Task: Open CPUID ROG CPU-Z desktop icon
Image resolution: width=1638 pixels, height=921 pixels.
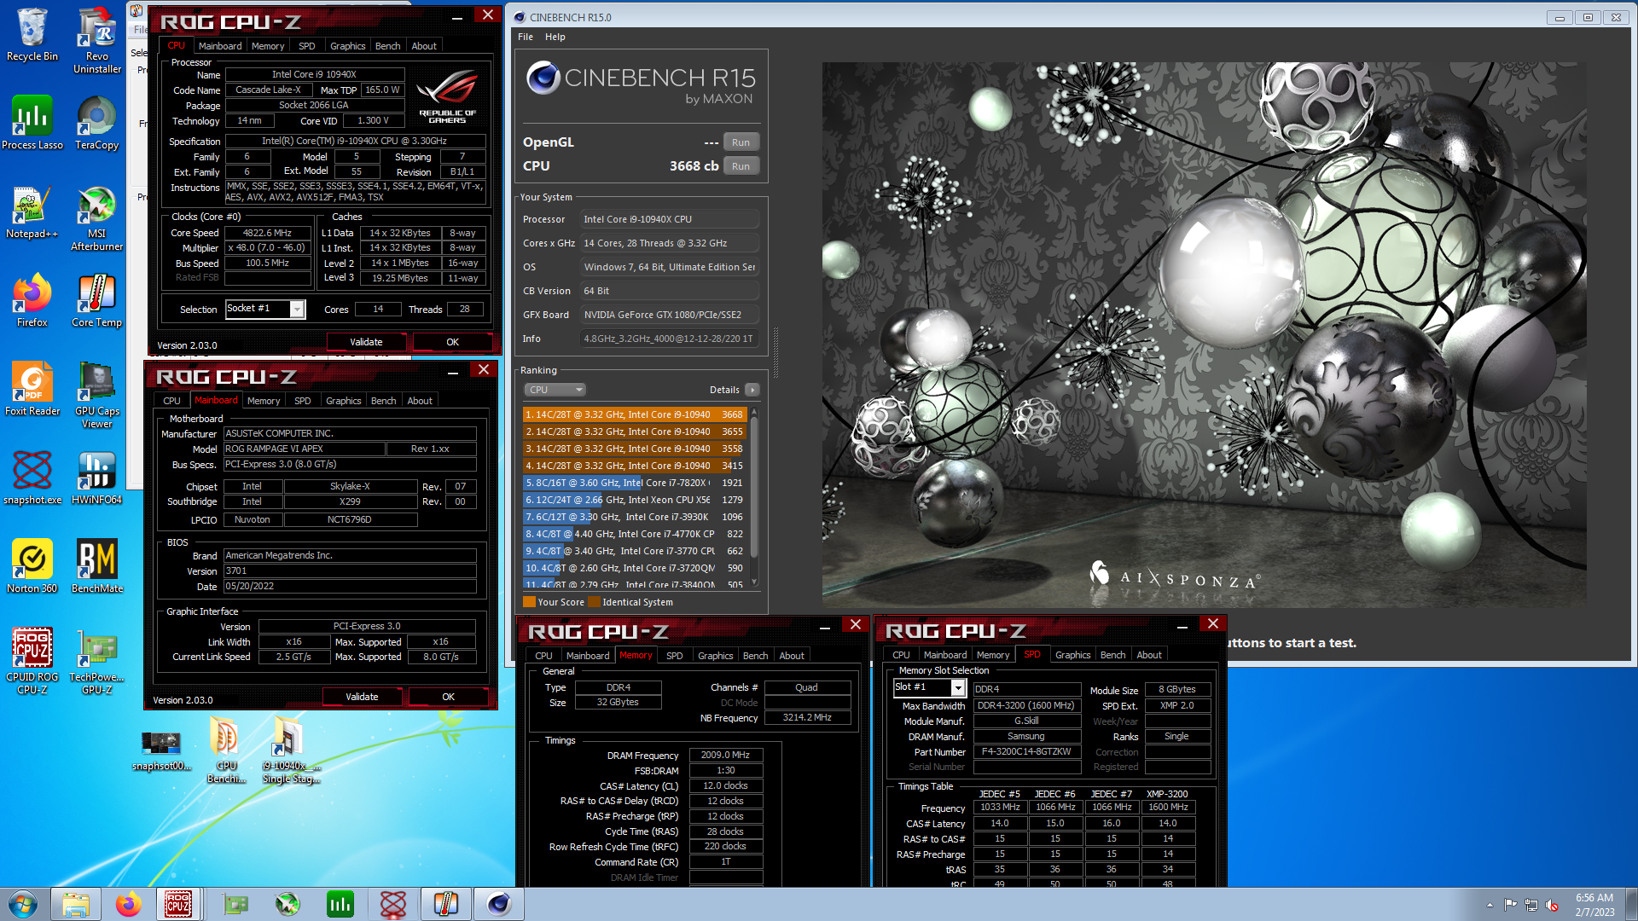Action: coord(32,662)
